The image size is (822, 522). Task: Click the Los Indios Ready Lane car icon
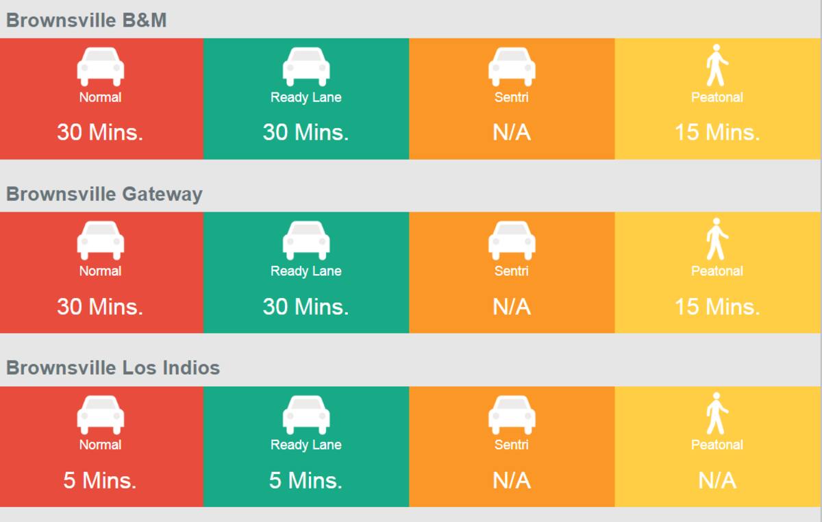pos(306,414)
